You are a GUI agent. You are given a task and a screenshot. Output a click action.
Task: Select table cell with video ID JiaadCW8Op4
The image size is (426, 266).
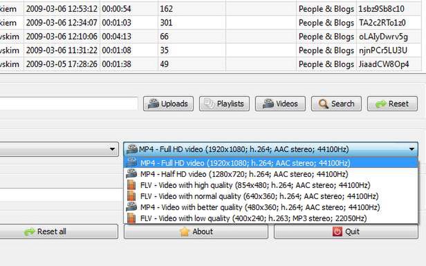click(x=389, y=64)
